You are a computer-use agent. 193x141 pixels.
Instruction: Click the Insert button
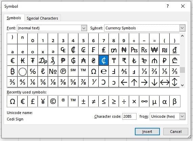tap(147, 132)
